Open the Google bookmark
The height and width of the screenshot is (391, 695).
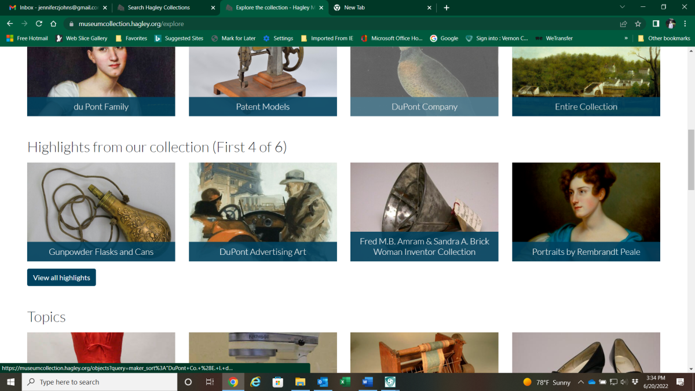[x=444, y=38]
